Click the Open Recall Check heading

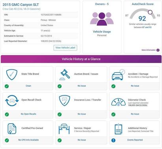click(32, 100)
